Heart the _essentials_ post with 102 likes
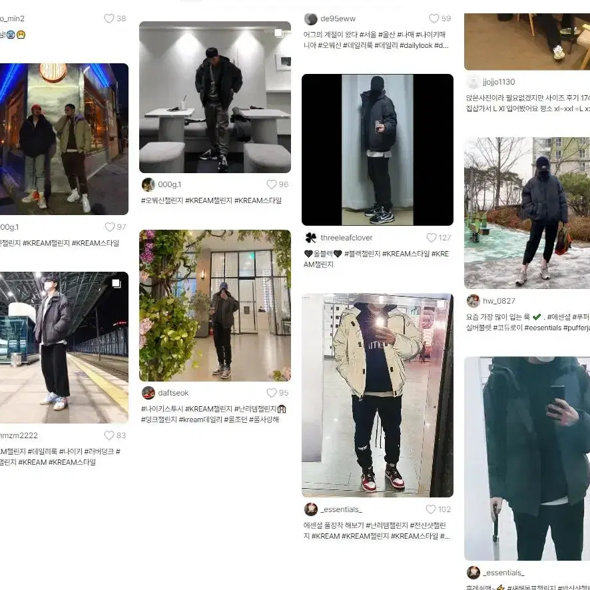The image size is (590, 590). coord(431,509)
